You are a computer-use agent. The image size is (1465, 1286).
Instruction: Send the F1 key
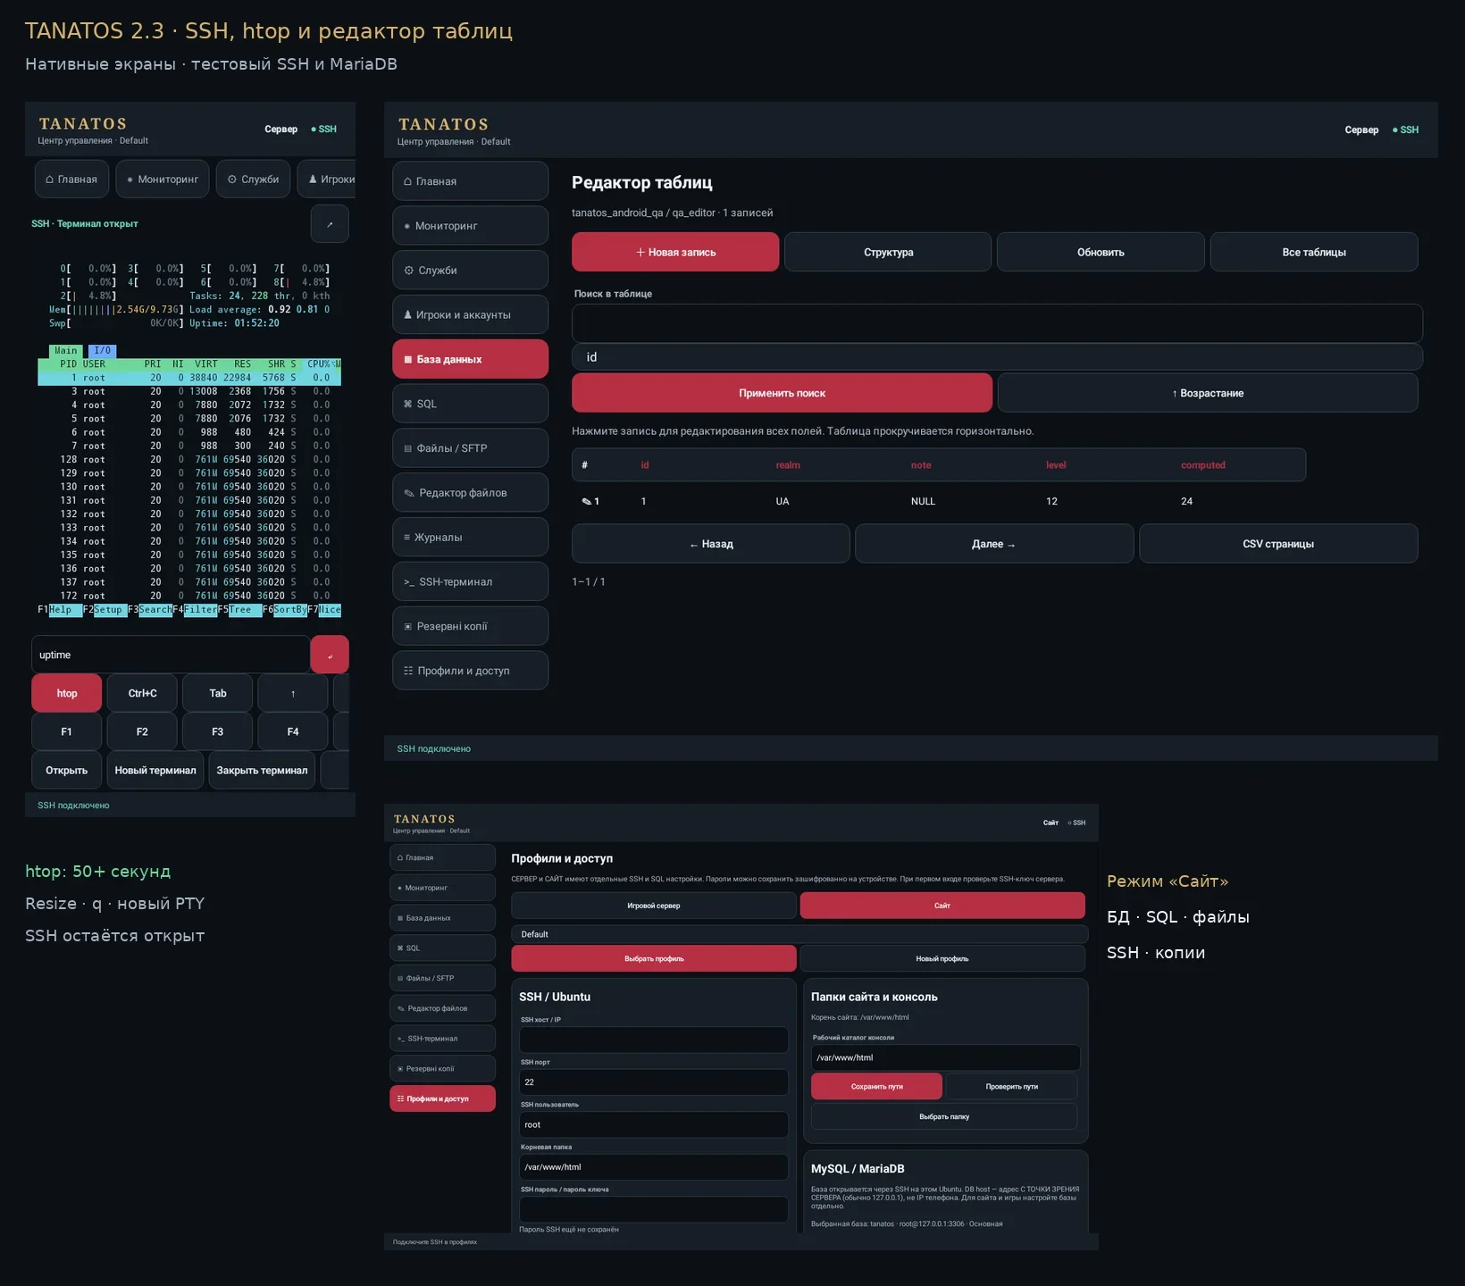[67, 731]
